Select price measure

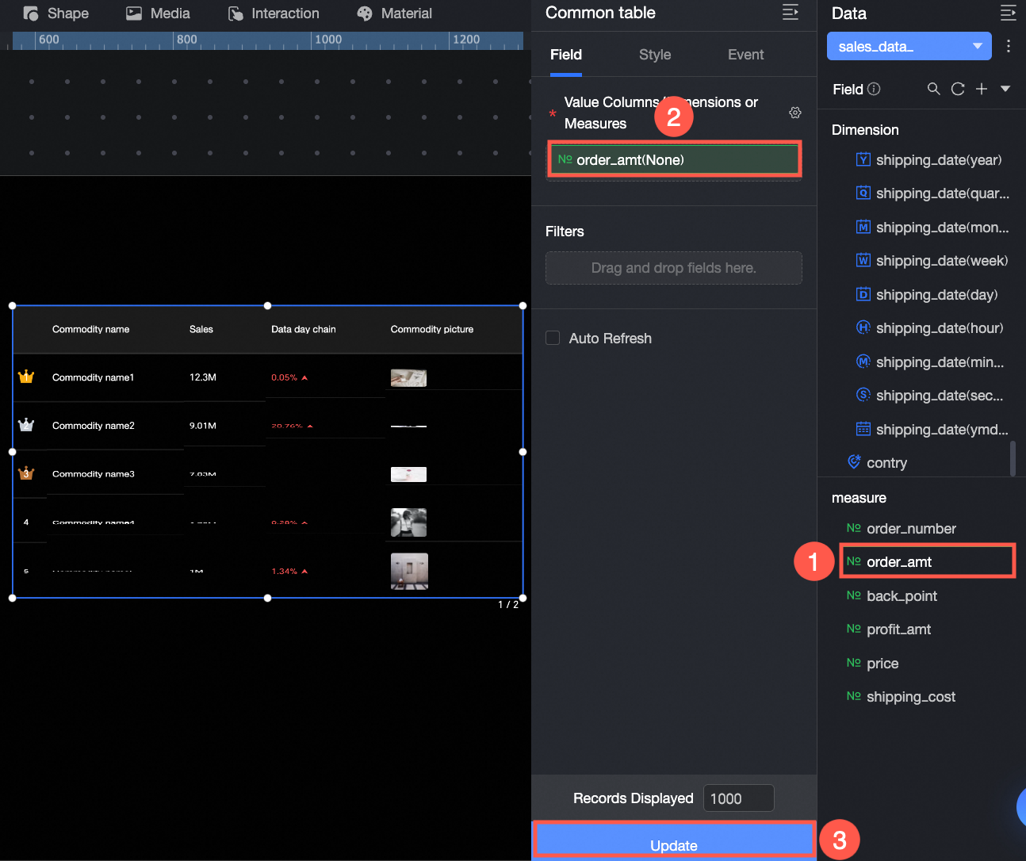click(872, 664)
